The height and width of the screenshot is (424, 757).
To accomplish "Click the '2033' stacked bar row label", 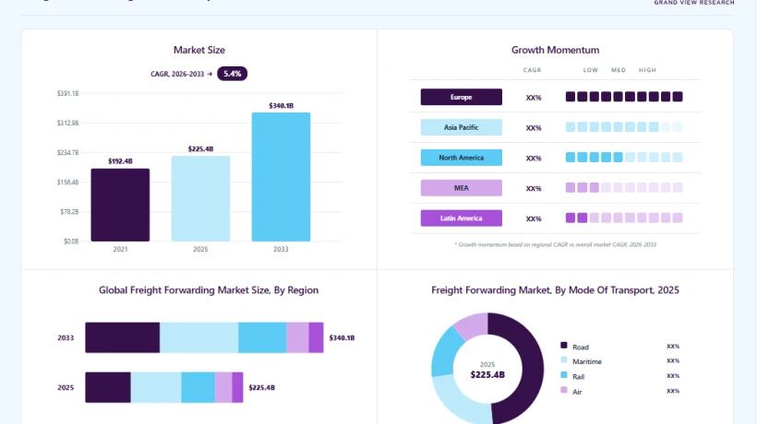I will point(66,337).
